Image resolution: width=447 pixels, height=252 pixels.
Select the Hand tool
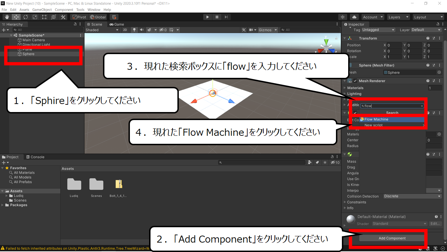coord(7,17)
